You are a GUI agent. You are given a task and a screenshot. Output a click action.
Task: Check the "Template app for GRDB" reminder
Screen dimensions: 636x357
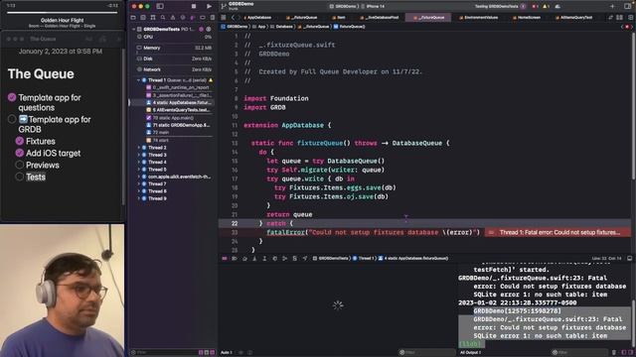coord(12,119)
